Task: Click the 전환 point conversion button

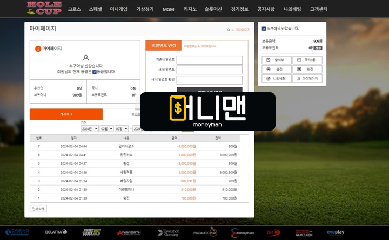Action: pos(318,48)
